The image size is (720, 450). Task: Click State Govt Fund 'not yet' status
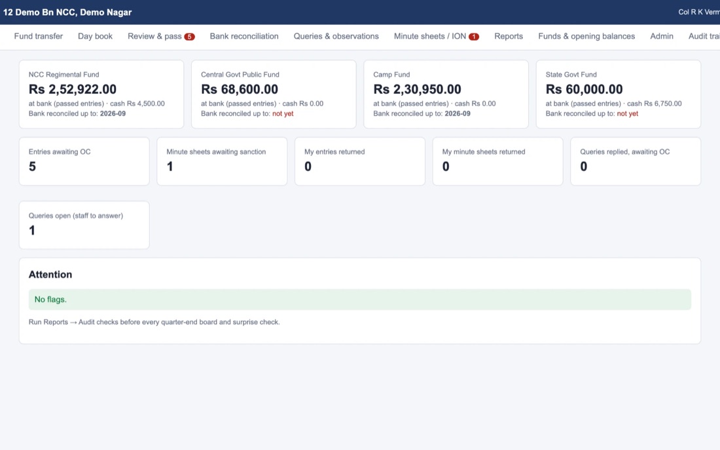(x=627, y=113)
